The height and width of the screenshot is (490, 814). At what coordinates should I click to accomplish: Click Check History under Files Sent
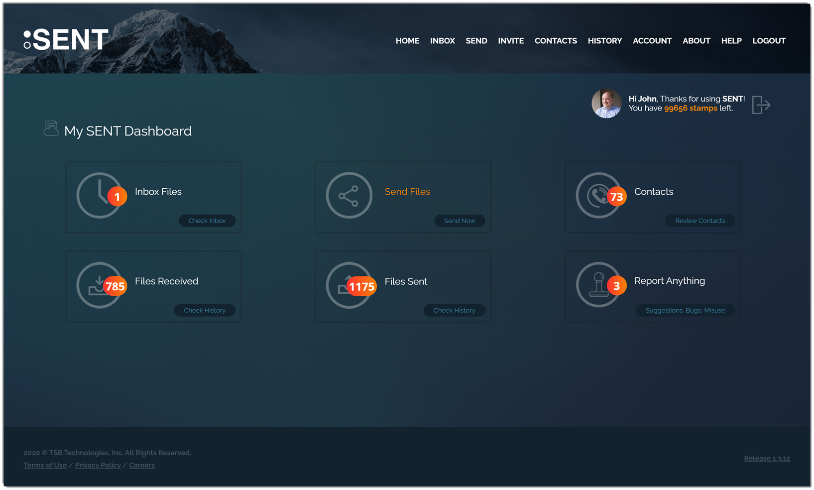(454, 310)
